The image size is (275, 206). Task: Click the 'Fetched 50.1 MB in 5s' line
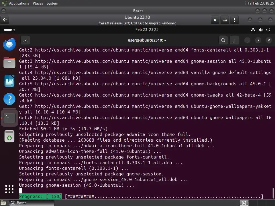pyautogui.click(x=63, y=129)
